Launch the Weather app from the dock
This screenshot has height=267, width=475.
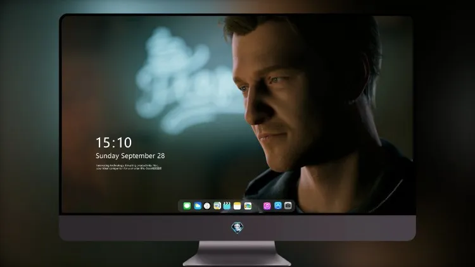click(x=197, y=206)
